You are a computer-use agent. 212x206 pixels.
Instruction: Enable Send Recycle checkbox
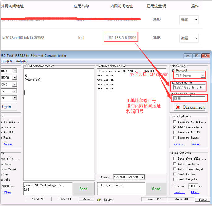(x=175, y=179)
